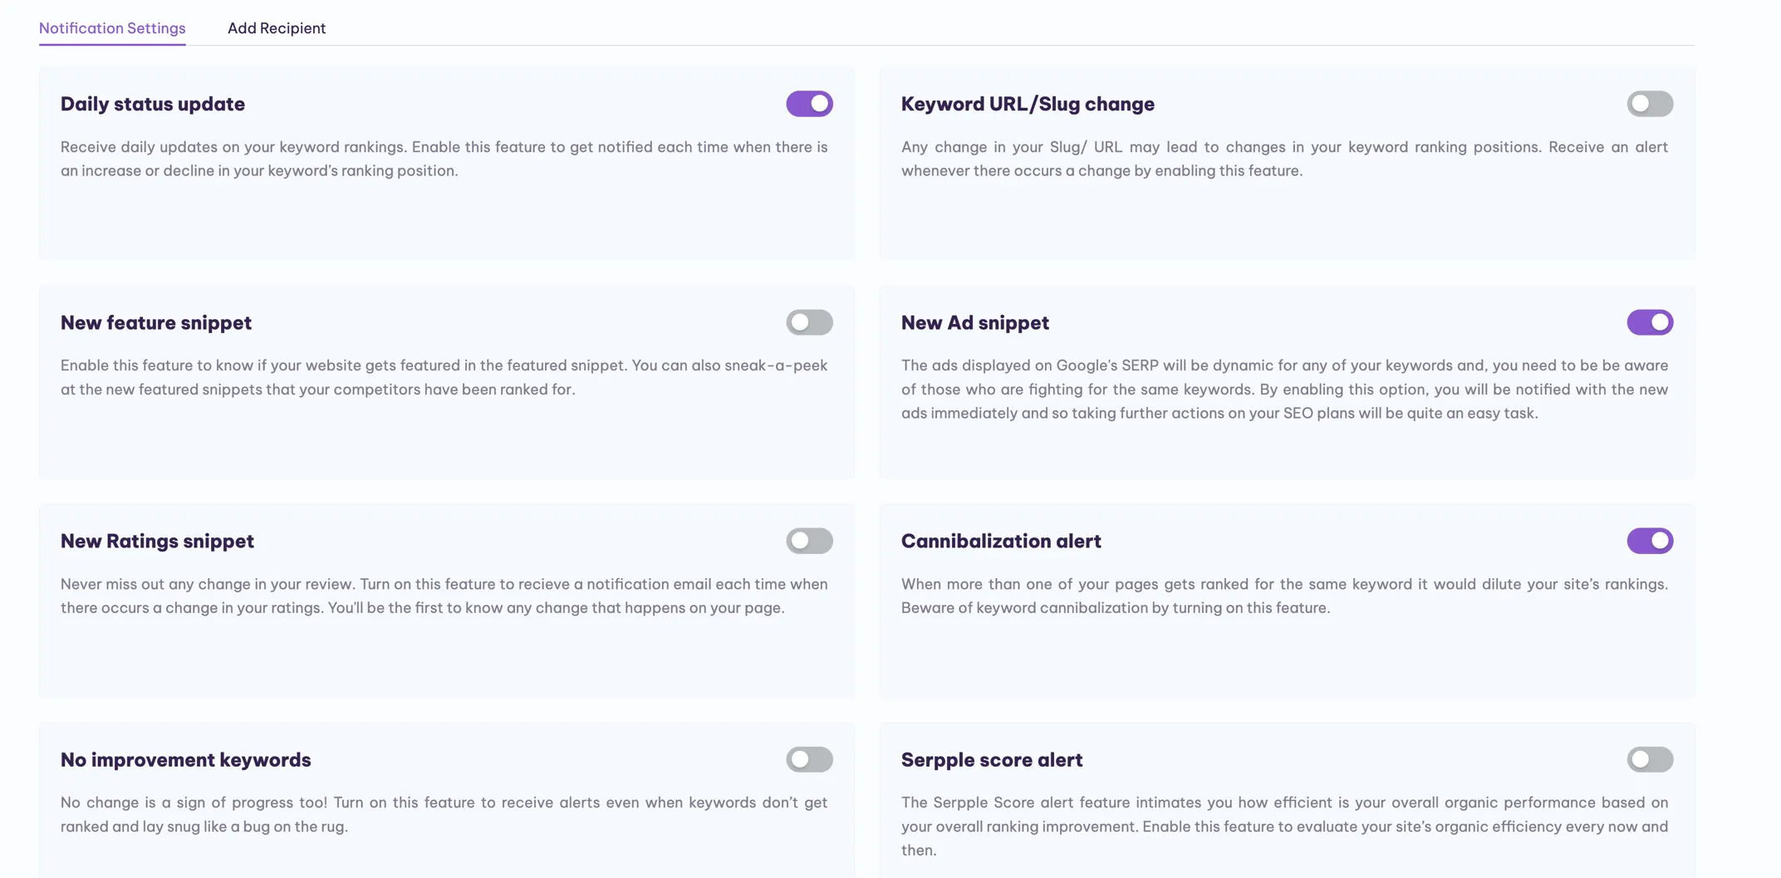This screenshot has width=1781, height=878.
Task: Disable the Cannibalization alert toggle
Action: click(x=1650, y=541)
